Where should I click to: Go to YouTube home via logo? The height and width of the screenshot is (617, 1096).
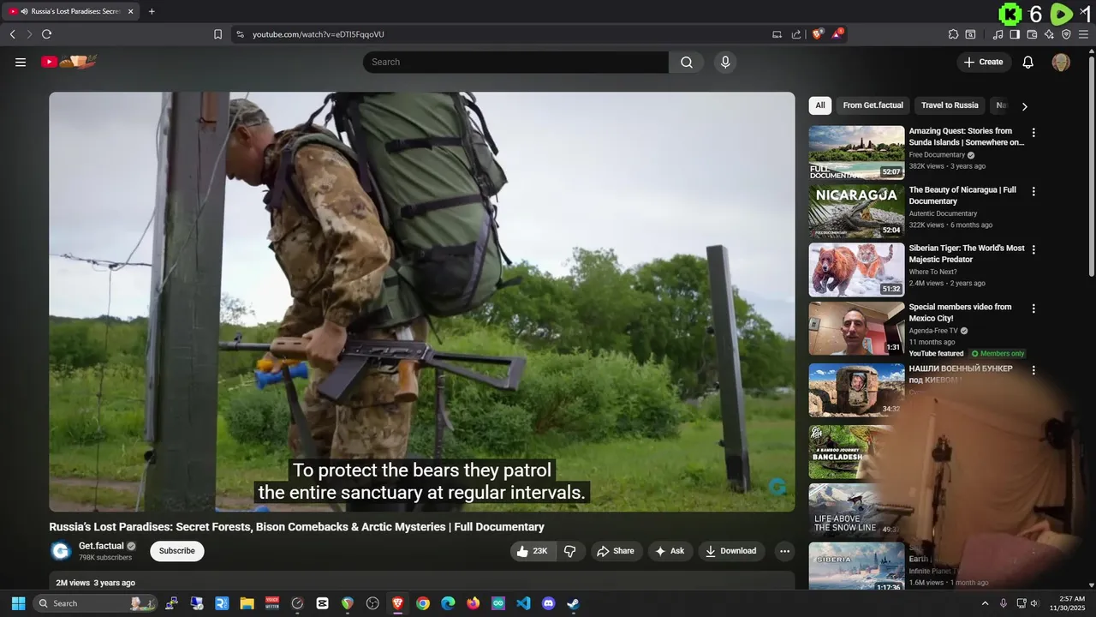click(x=69, y=62)
